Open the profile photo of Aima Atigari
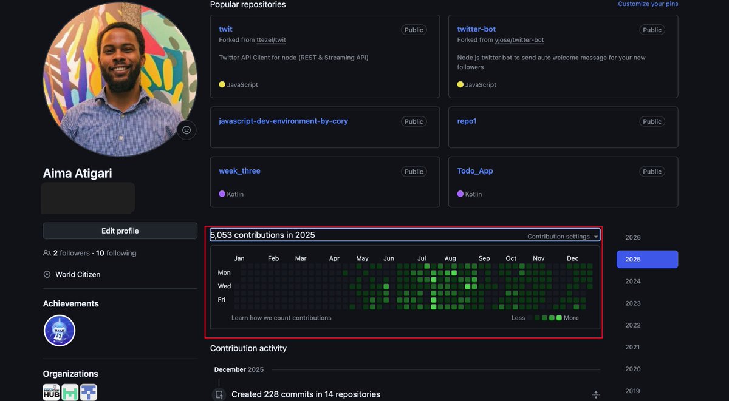The width and height of the screenshot is (729, 401). (x=120, y=79)
